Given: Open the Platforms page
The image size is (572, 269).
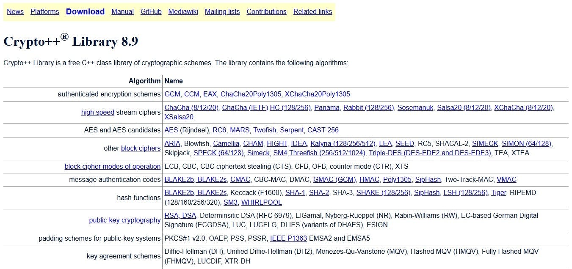Looking at the screenshot, I should [x=44, y=11].
